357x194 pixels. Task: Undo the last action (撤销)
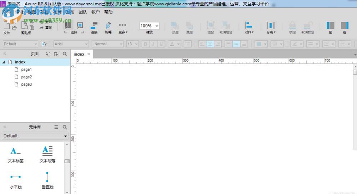tap(46, 22)
